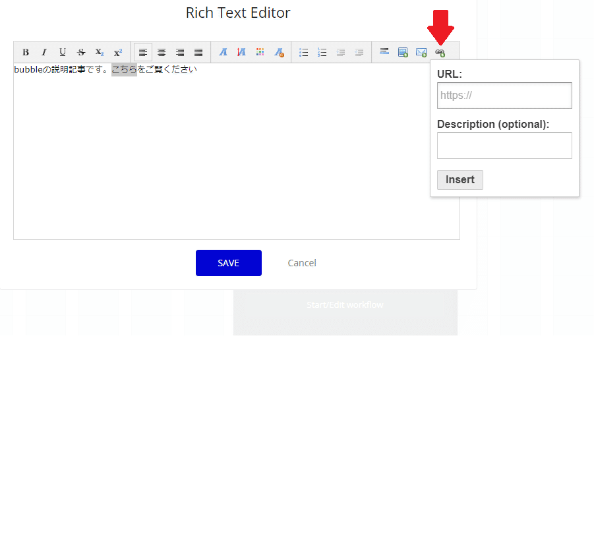
Task: Toggle bold formatting
Action: (x=25, y=52)
